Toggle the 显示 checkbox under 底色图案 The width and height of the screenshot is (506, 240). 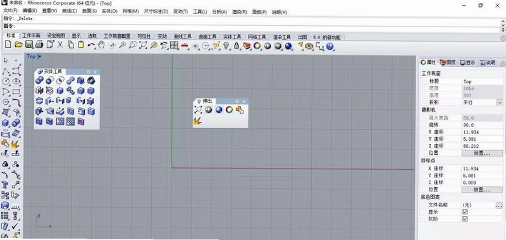point(465,212)
